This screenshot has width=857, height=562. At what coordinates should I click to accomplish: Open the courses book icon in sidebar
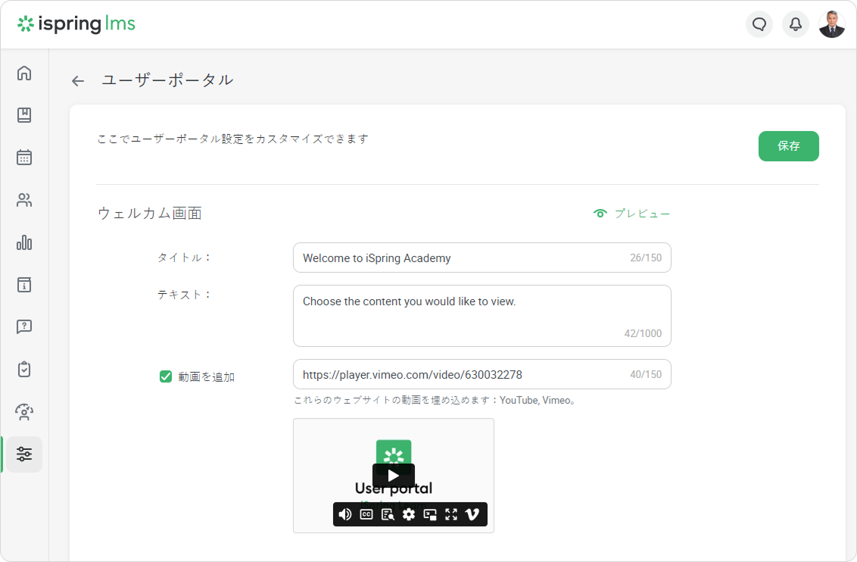[24, 115]
